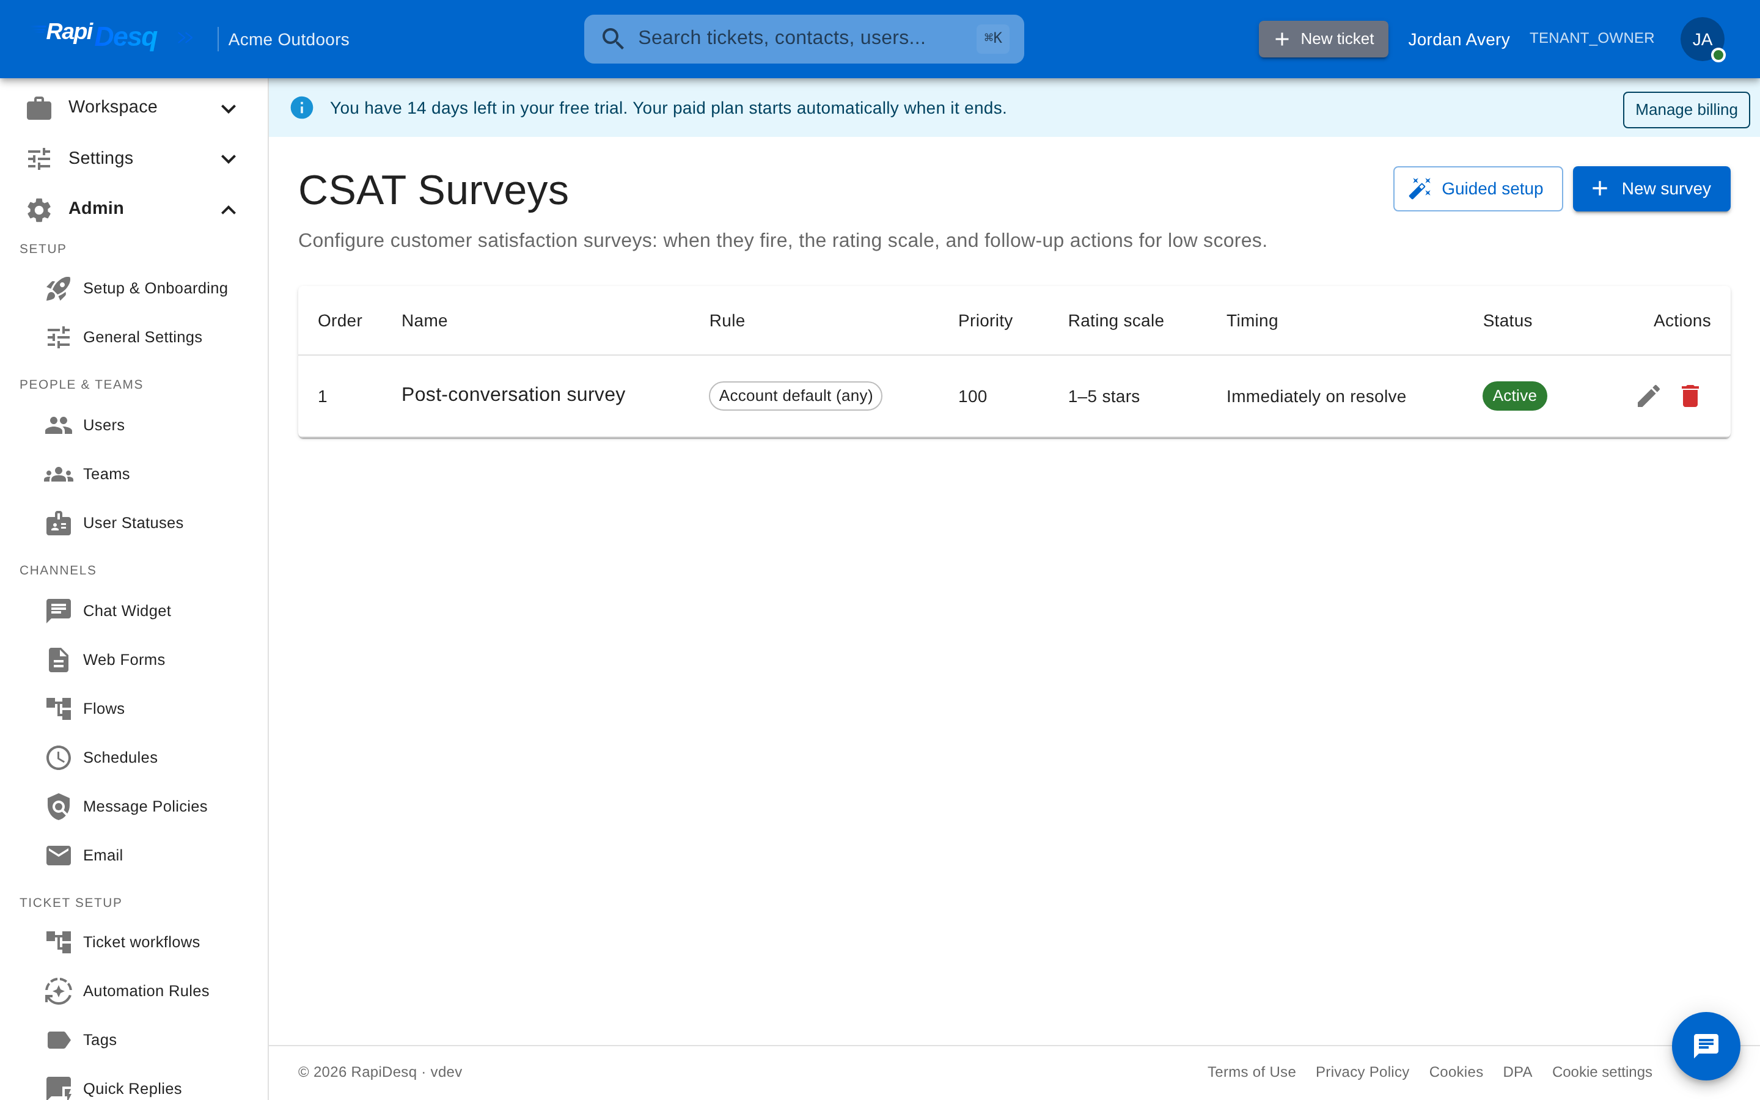
Task: Open Automation Rules page
Action: 135,991
